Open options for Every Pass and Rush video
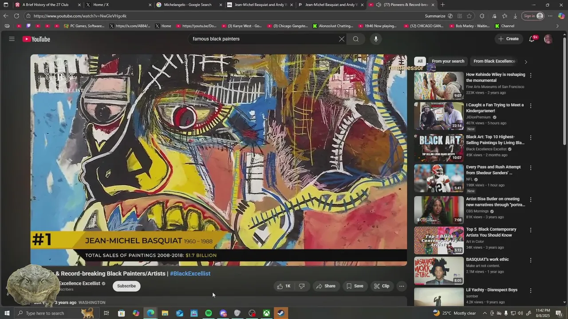 [531, 168]
